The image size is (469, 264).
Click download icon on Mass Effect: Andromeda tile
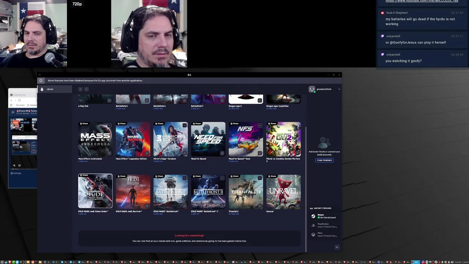[x=109, y=153]
